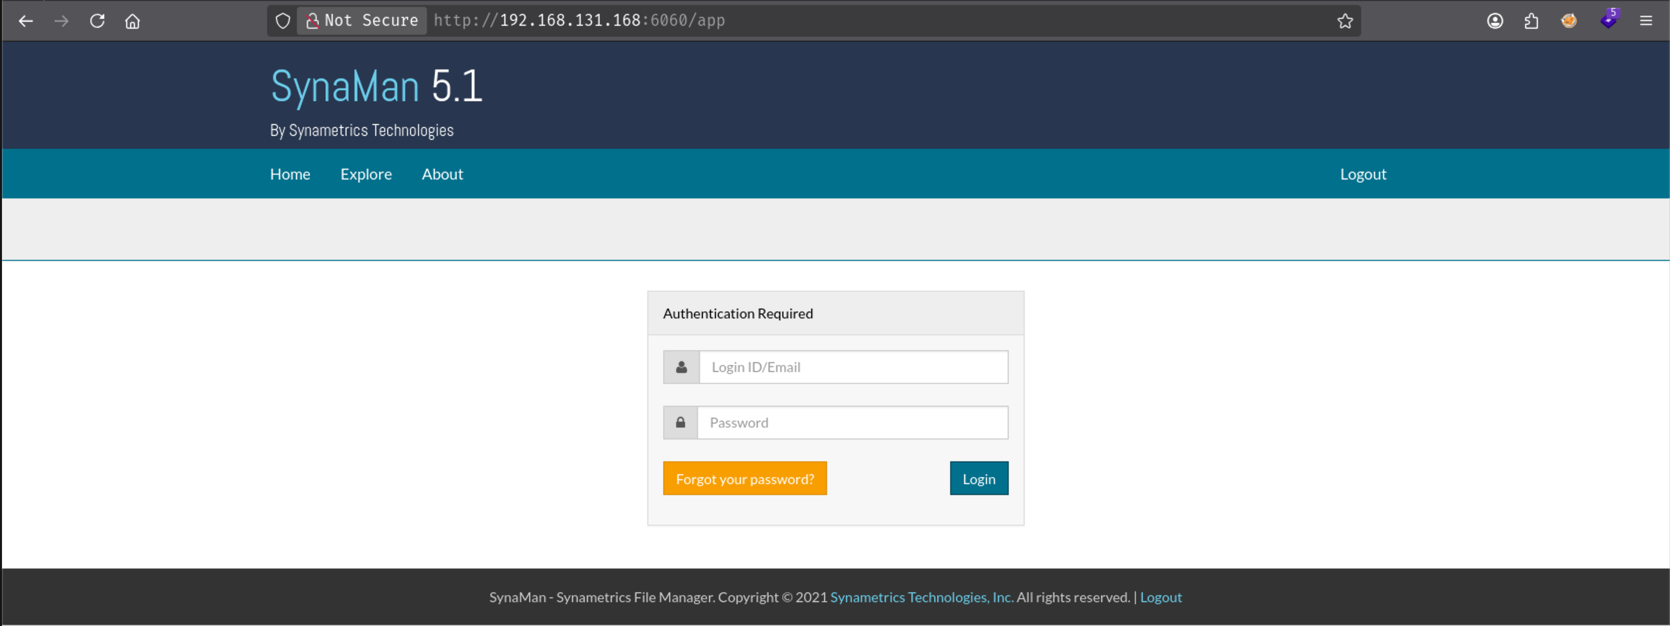Open the About navigation item

pos(442,174)
